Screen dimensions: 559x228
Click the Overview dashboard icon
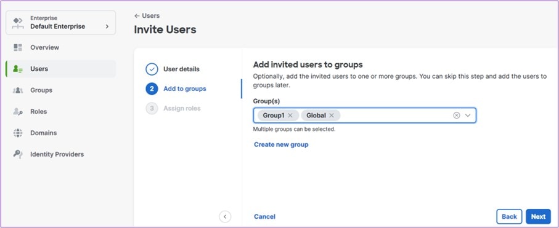click(x=18, y=48)
